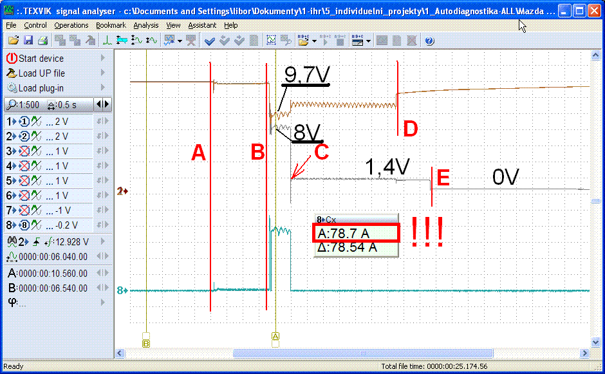The height and width of the screenshot is (374, 605).
Task: Print the signal using the printer icon
Action: coord(43,41)
